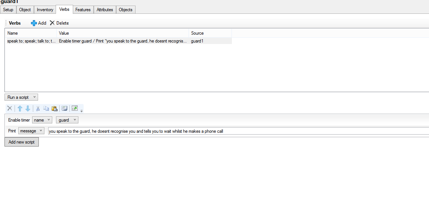The height and width of the screenshot is (220, 429).
Task: Delete the selected verb in Verbs toolbar
Action: pyautogui.click(x=59, y=23)
